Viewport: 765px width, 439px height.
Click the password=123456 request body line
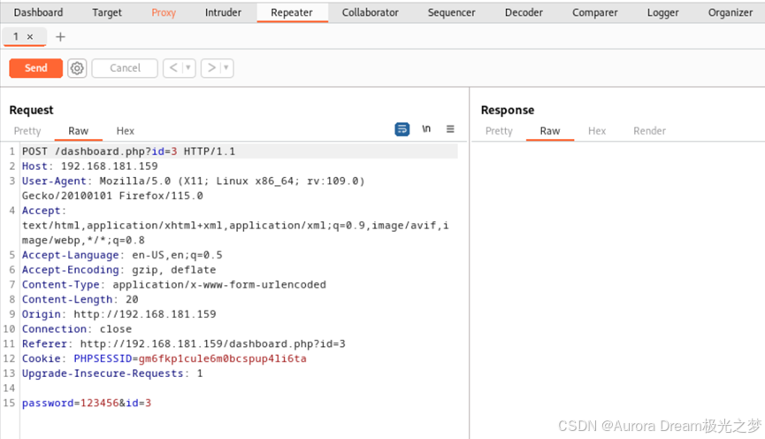click(87, 403)
